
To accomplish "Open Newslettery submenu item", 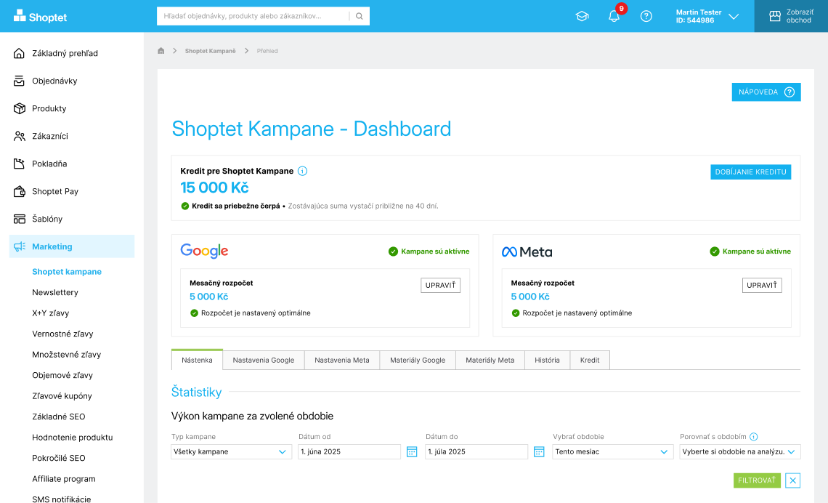I will coord(55,292).
